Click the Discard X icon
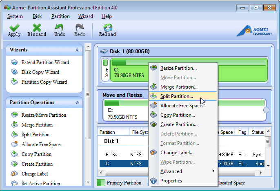This screenshot has height=191, width=280. [x=37, y=28]
